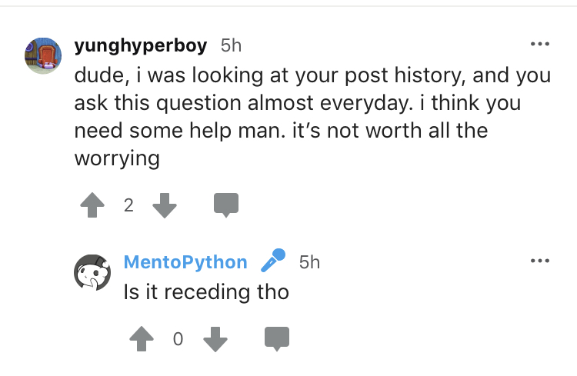Viewport: 577px width, 376px height.
Task: Open three-dot menu on yunghyperboy's comment
Action: (x=540, y=44)
